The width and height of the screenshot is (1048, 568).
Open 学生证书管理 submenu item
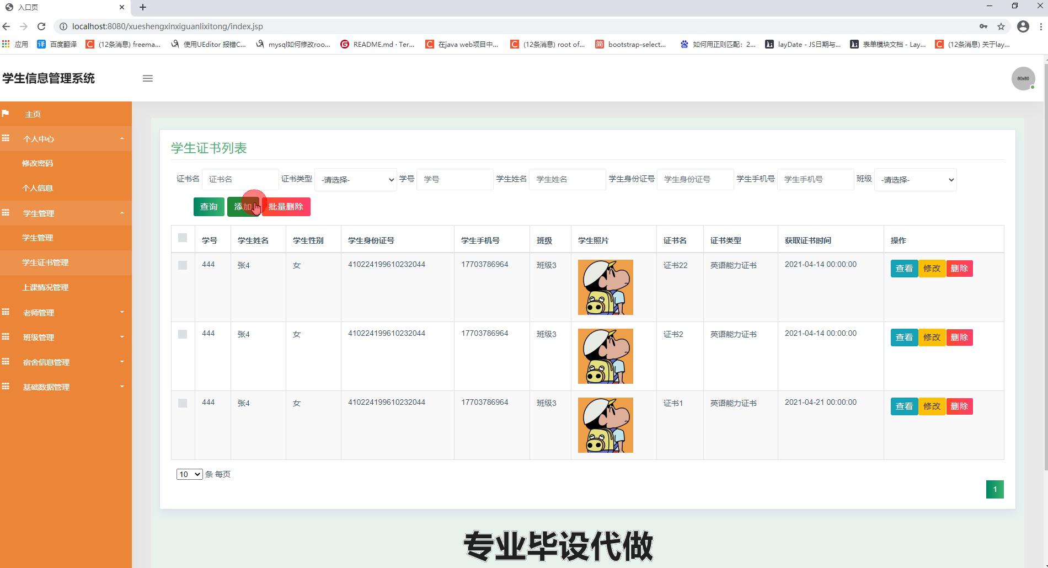click(66, 262)
